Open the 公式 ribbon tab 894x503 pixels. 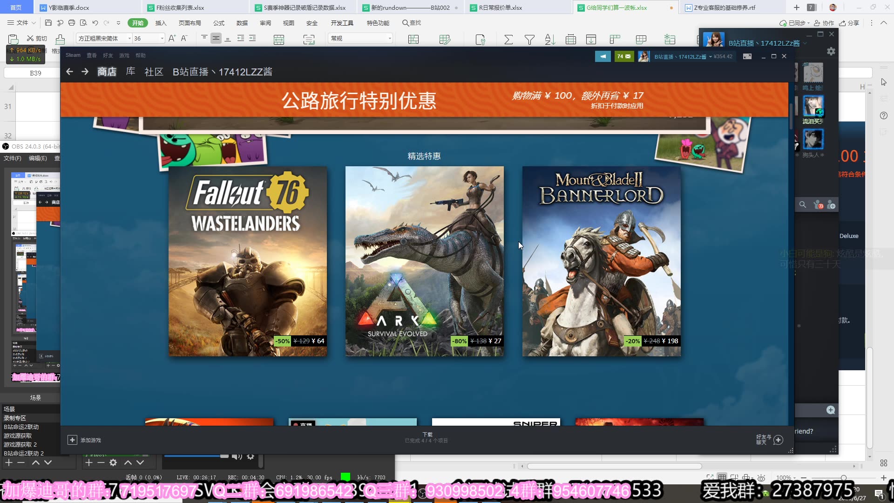[219, 23]
